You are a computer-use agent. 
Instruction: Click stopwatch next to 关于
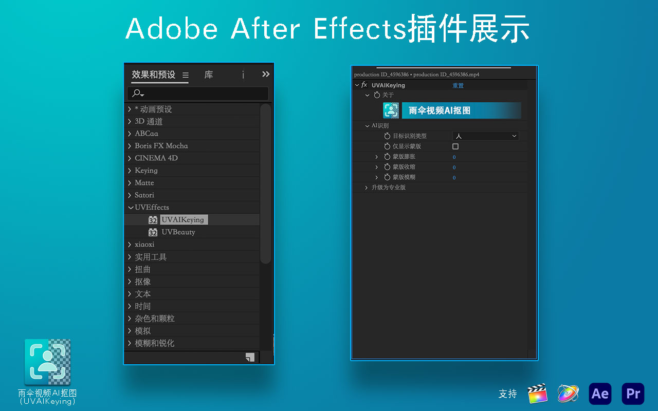[x=377, y=95]
